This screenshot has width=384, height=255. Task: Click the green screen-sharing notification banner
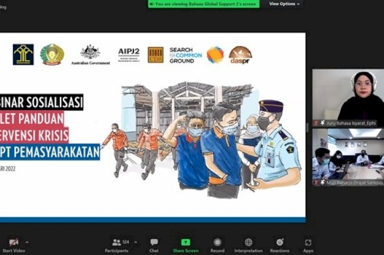(x=203, y=4)
